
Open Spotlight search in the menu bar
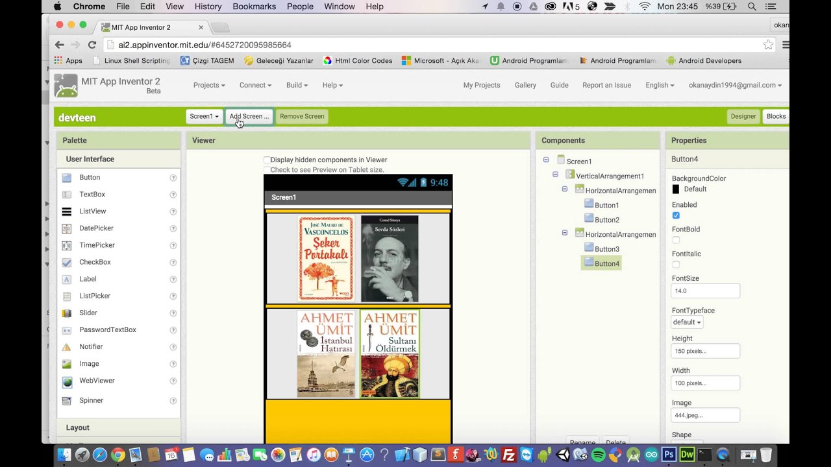(752, 6)
